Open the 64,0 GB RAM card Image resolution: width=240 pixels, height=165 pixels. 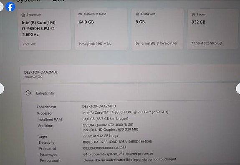click(x=101, y=29)
